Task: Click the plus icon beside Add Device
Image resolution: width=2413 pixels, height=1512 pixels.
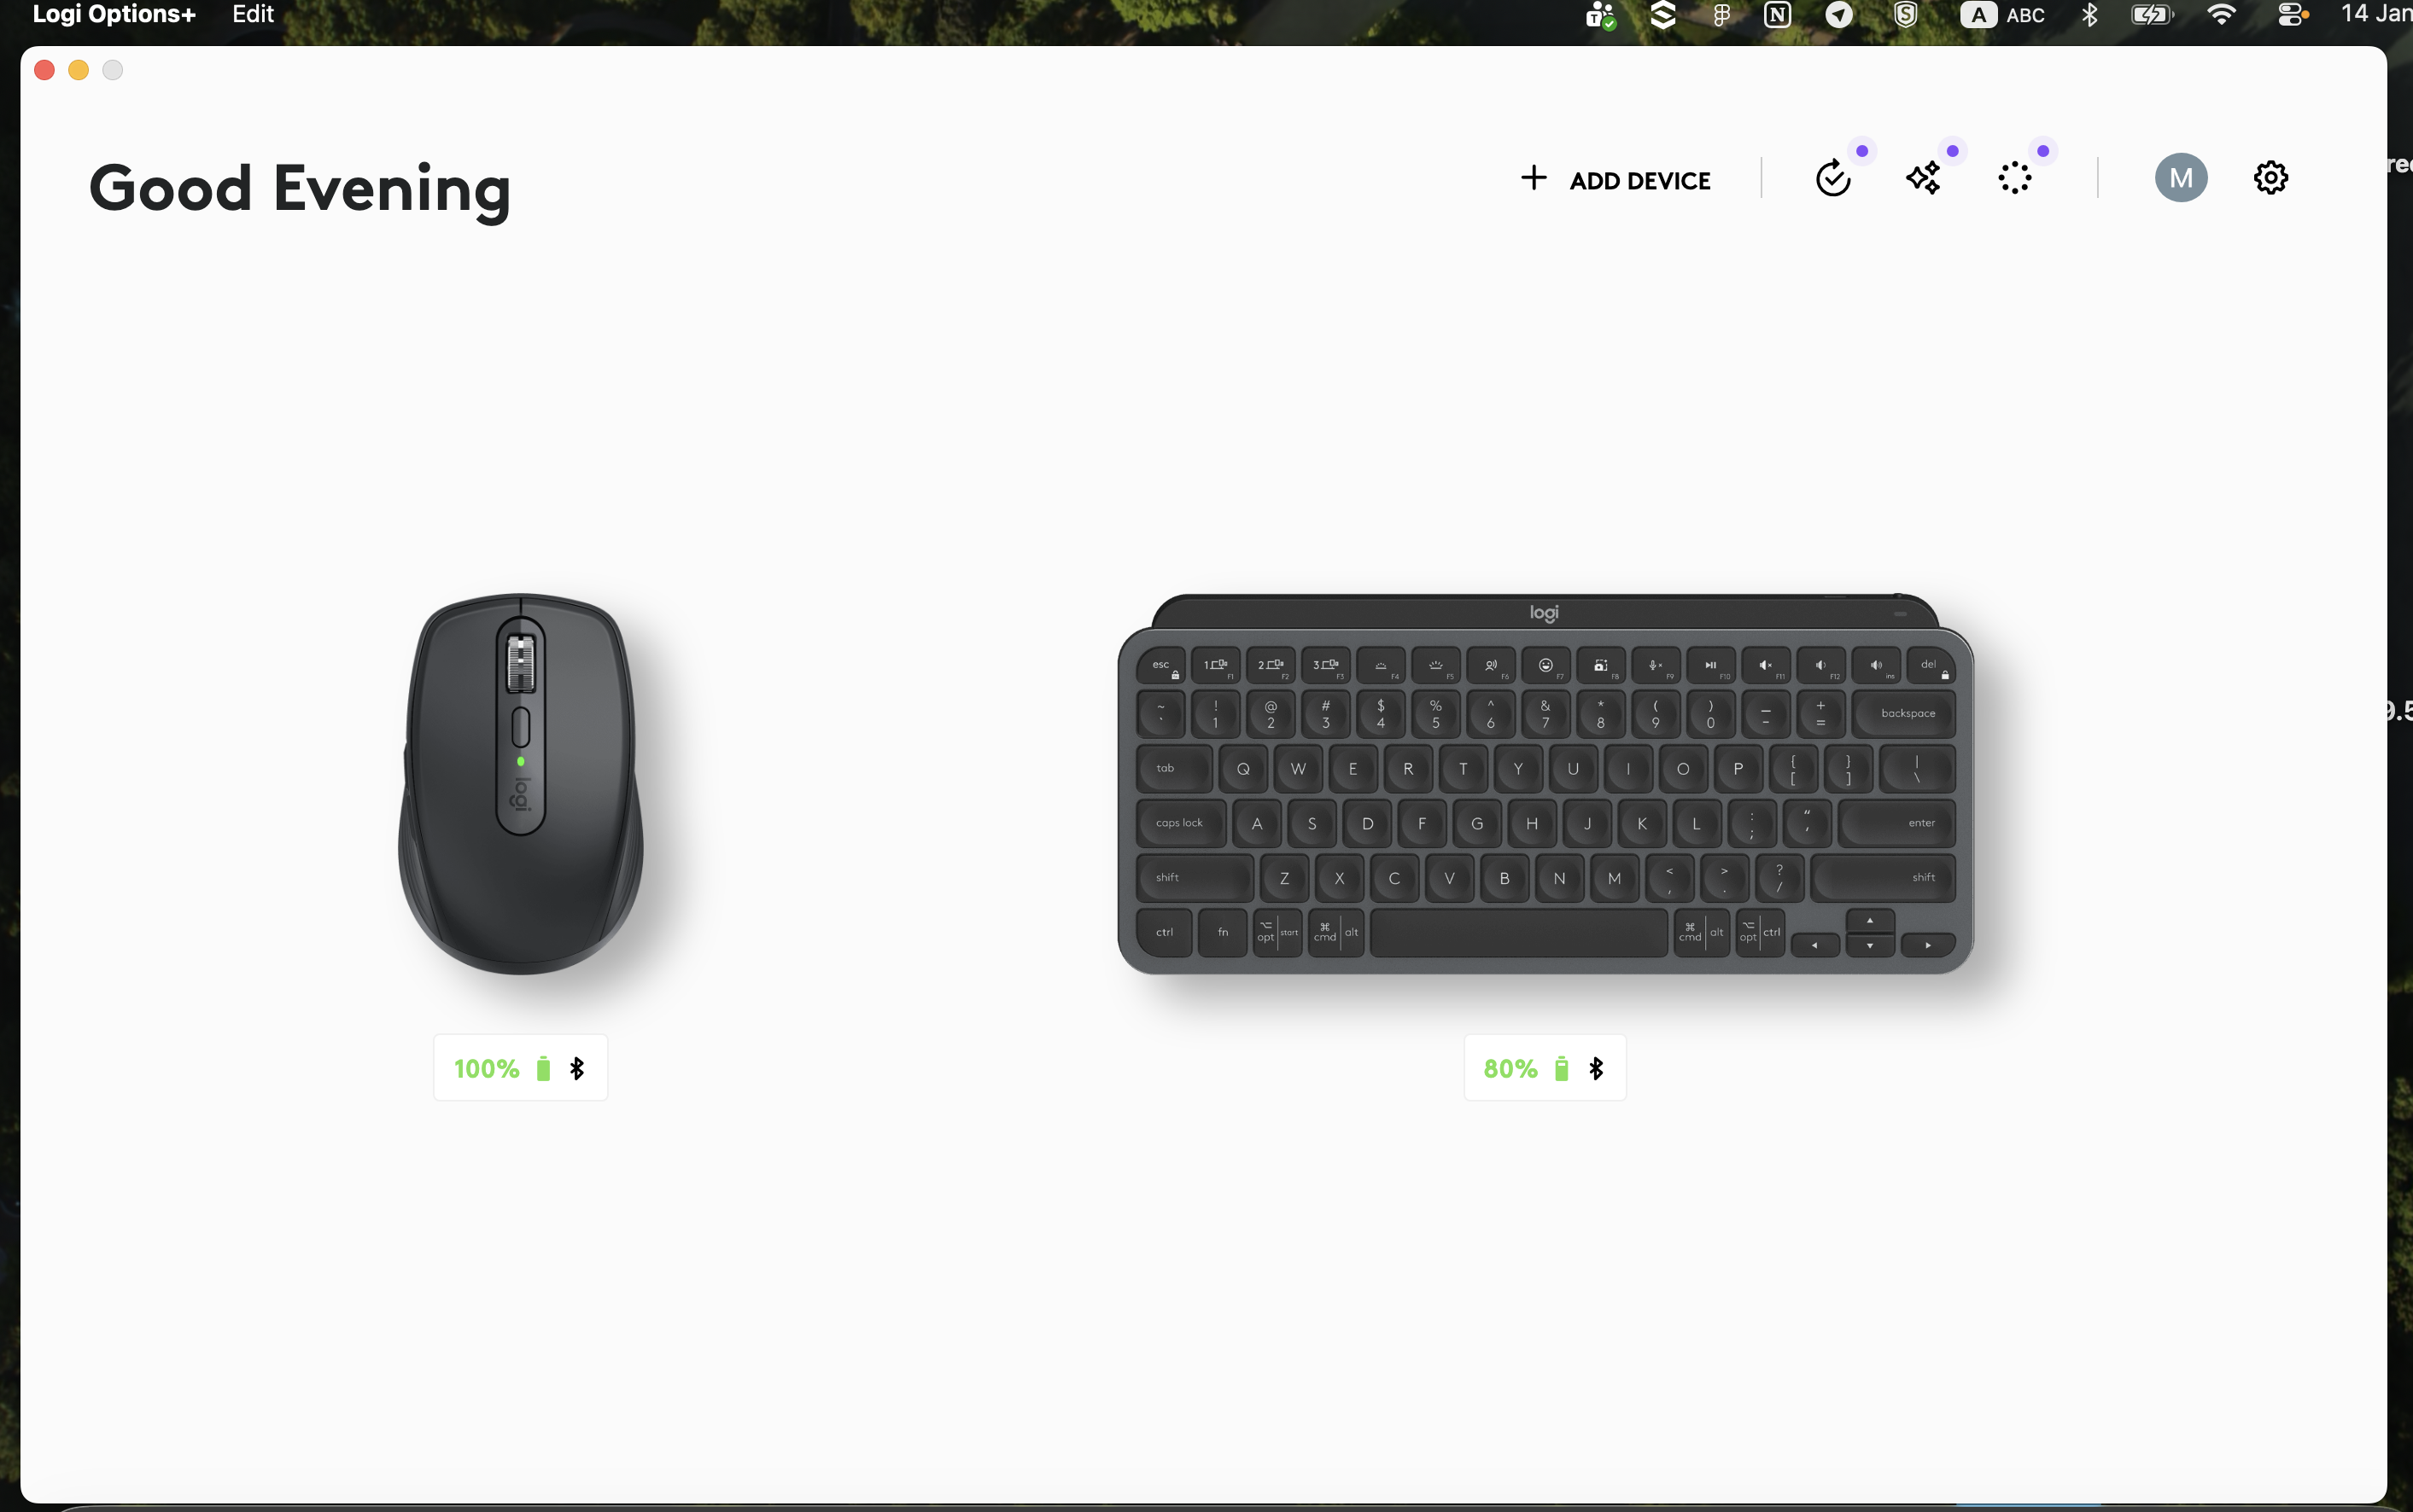Action: [1533, 178]
